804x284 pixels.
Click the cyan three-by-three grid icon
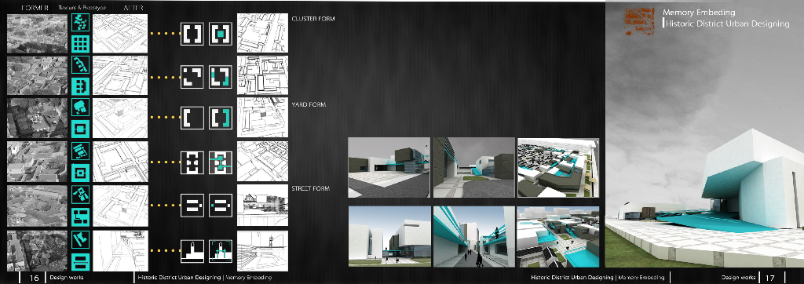80,43
